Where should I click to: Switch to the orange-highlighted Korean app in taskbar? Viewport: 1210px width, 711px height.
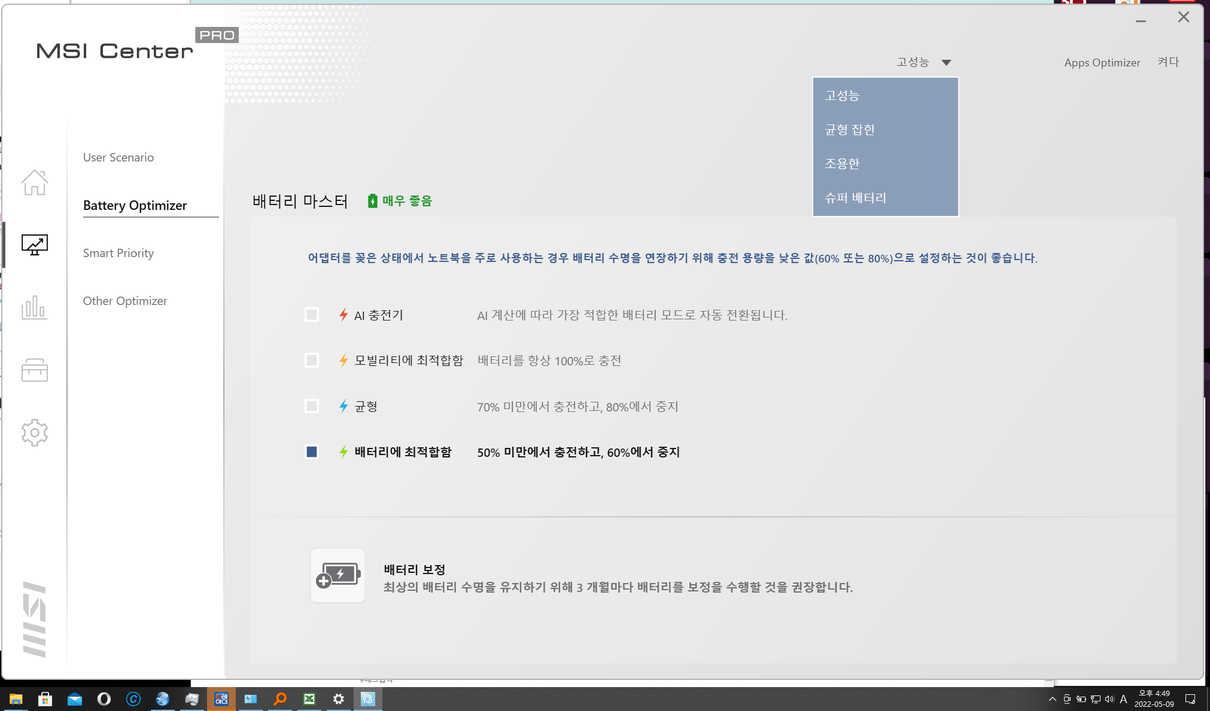pos(221,699)
